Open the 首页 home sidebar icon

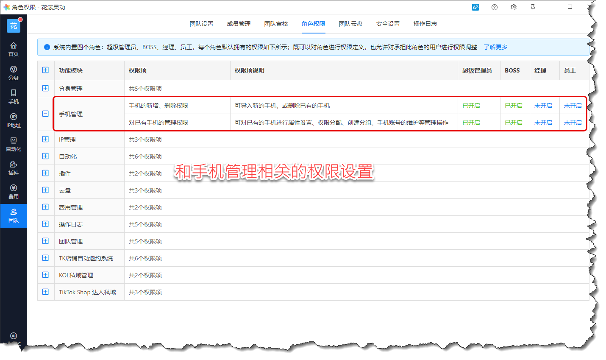tap(14, 49)
